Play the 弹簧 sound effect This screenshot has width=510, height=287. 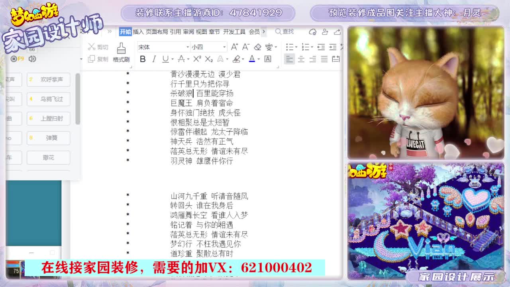pyautogui.click(x=49, y=138)
